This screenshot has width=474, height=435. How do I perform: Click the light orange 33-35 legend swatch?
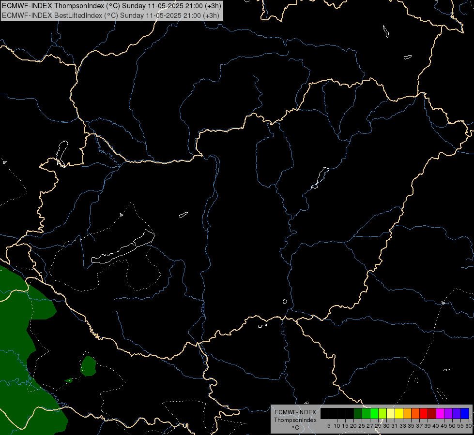click(407, 413)
